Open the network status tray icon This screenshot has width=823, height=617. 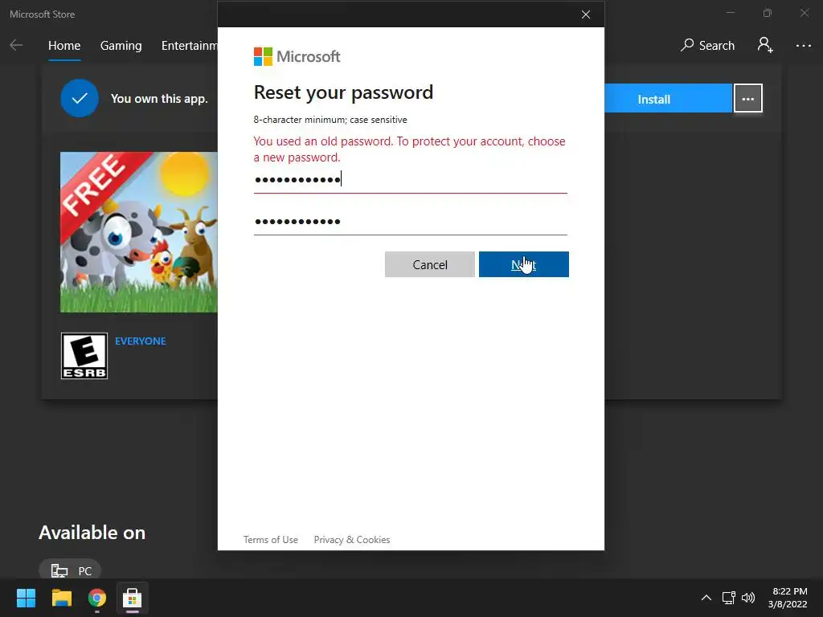728,598
